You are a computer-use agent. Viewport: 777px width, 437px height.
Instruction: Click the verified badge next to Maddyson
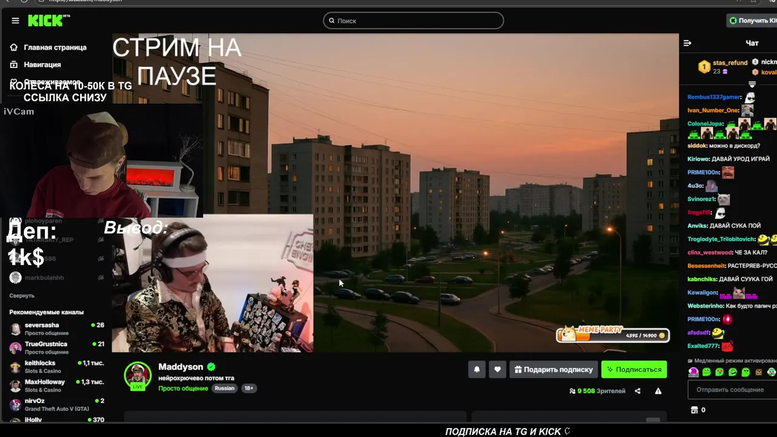click(211, 367)
